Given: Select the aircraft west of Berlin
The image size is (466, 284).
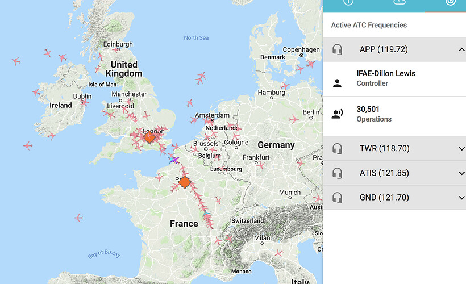Looking at the screenshot, I should 294,119.
